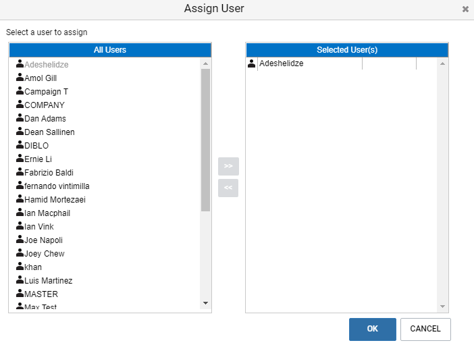Close the Assign User dialog
Viewport: 474px width, 345px height.
point(465,9)
